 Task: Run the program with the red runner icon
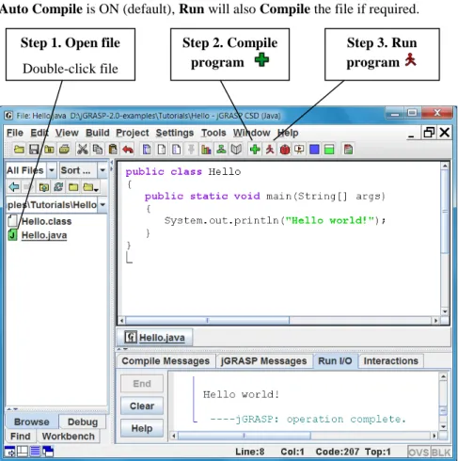pos(270,150)
